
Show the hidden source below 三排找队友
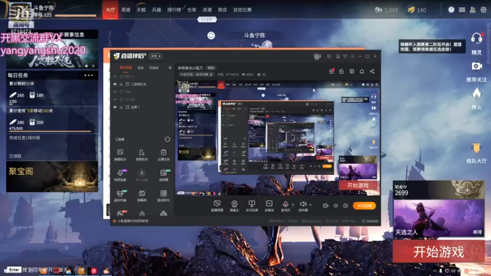coord(115,91)
